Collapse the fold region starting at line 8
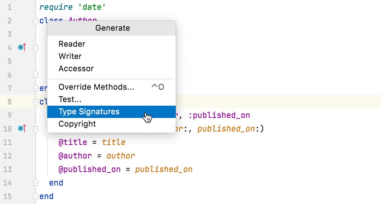The width and height of the screenshot is (381, 204). point(35,102)
